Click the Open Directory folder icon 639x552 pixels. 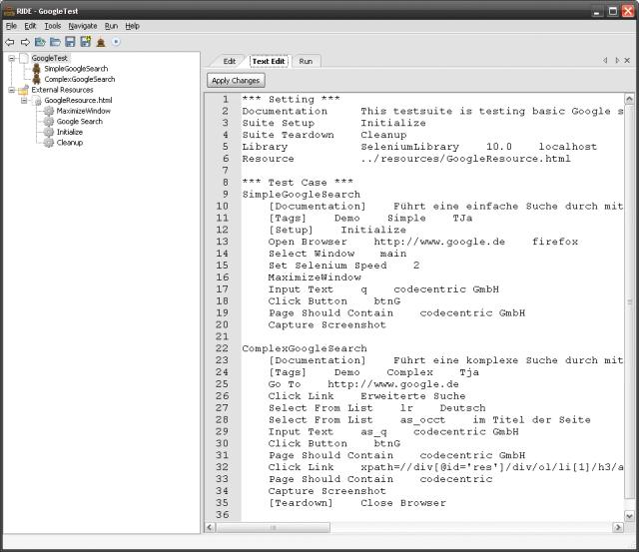point(55,42)
